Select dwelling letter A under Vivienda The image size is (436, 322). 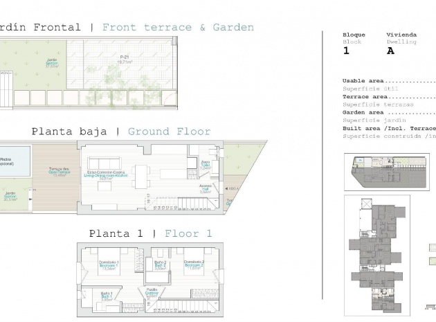tap(390, 51)
